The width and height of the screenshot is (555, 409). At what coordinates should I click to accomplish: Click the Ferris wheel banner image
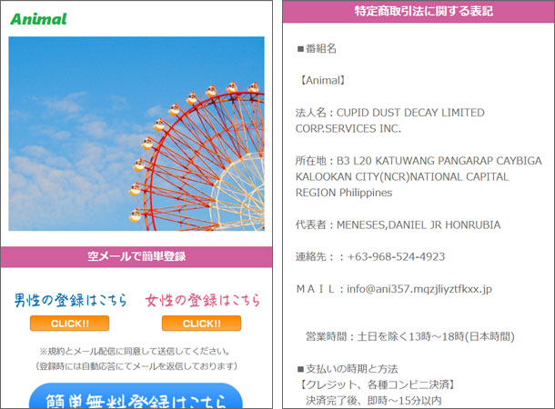click(136, 133)
